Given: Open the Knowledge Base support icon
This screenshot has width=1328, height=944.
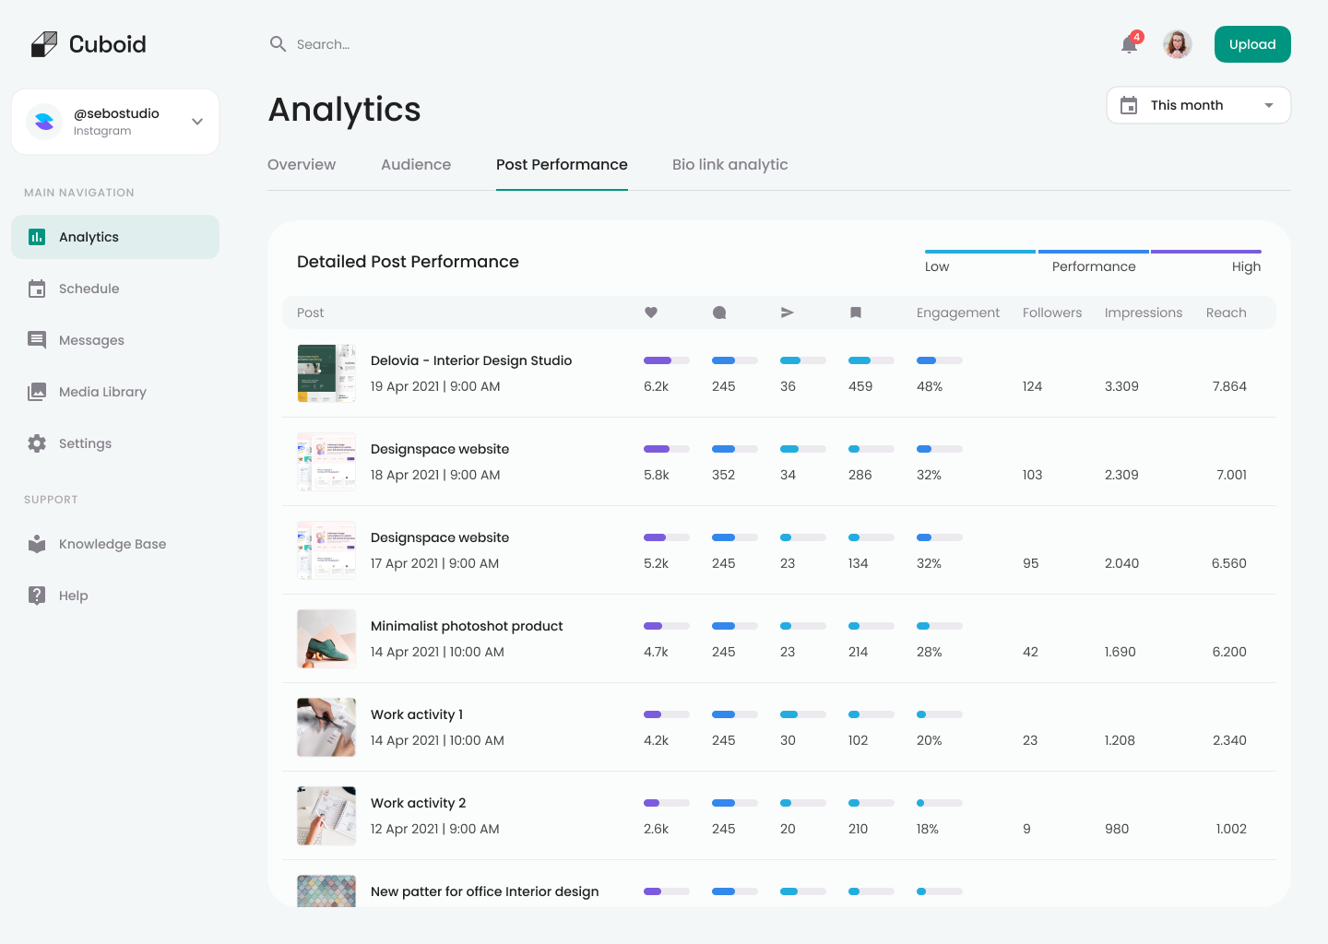Looking at the screenshot, I should click(x=37, y=543).
